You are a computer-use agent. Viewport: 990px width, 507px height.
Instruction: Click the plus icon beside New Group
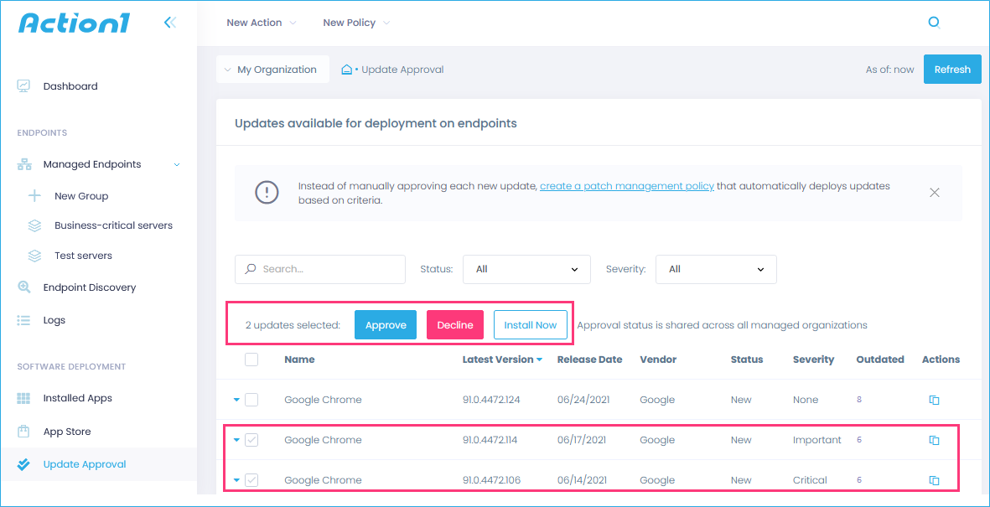[34, 196]
